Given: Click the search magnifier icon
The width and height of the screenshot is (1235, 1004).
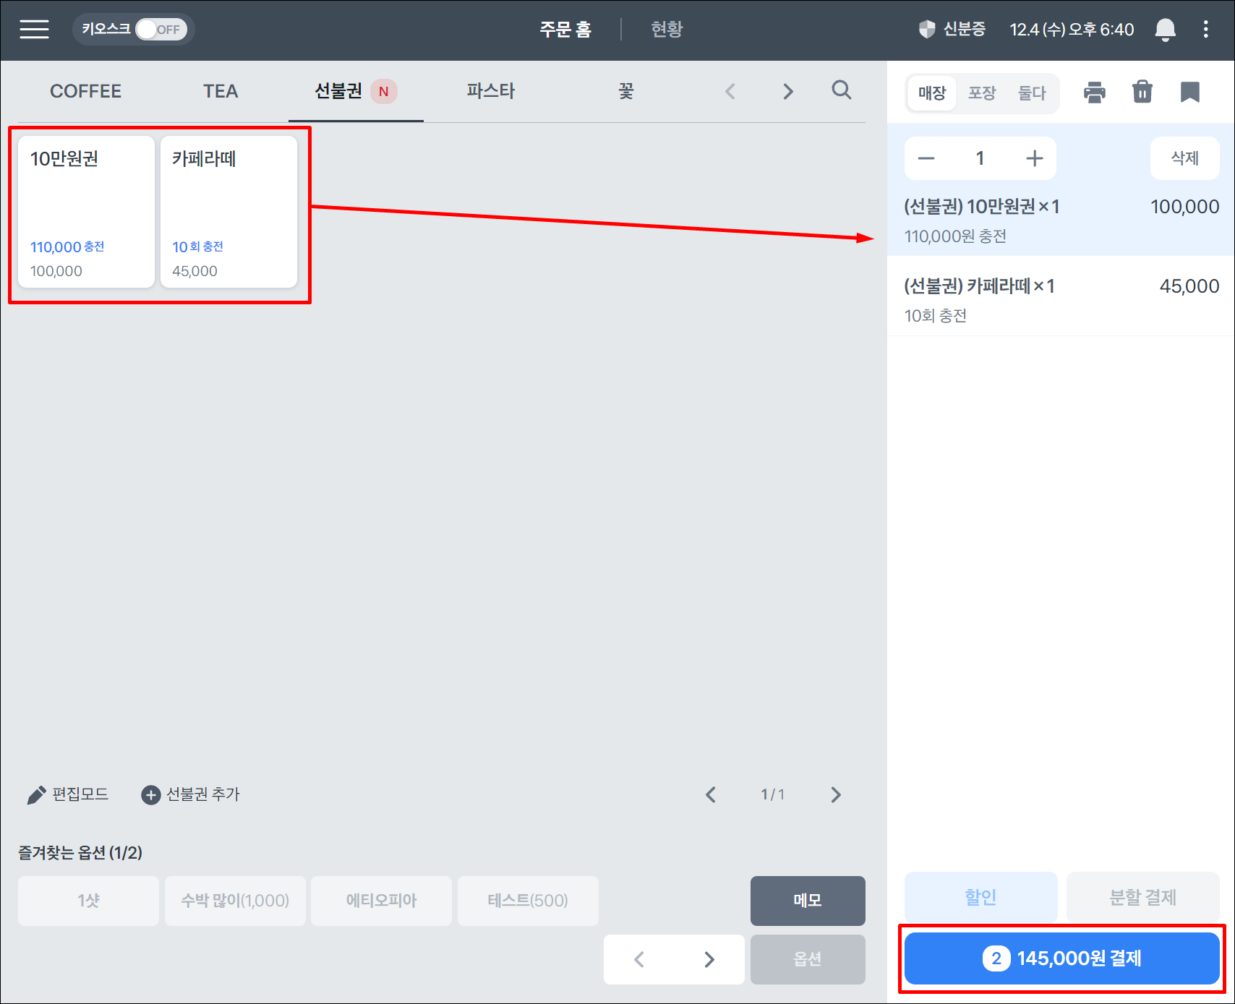Looking at the screenshot, I should click(841, 90).
